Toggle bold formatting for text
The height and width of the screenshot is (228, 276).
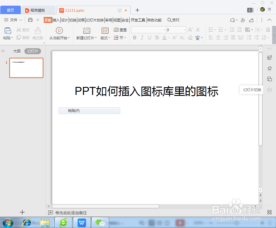(x=134, y=38)
